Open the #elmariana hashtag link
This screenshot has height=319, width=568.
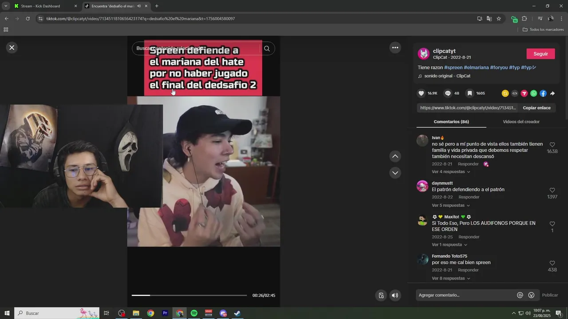(x=476, y=67)
